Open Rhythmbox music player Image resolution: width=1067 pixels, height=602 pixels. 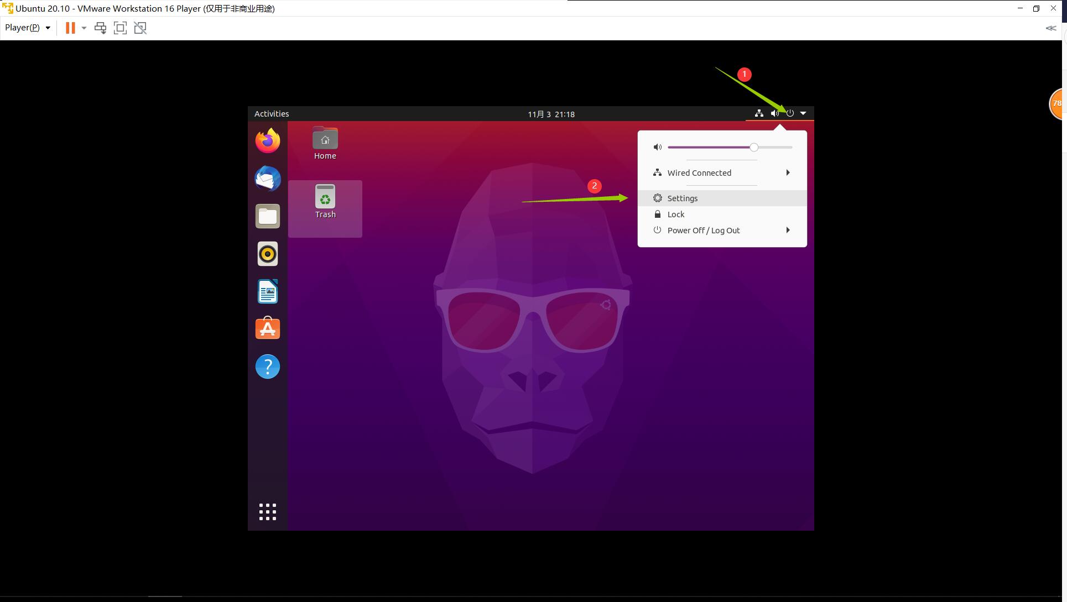pos(267,254)
